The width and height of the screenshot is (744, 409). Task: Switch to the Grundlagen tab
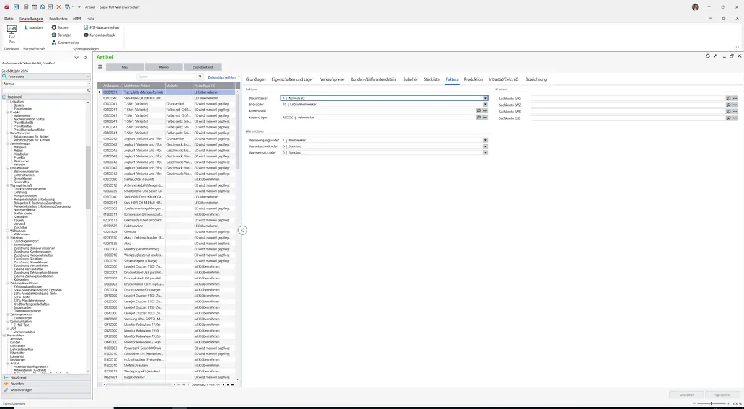(x=256, y=79)
